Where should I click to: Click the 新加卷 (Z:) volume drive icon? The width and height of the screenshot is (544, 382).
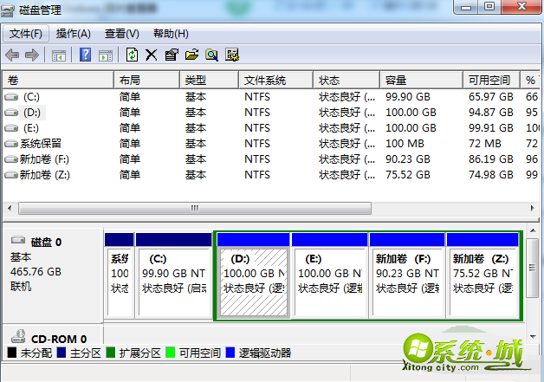[11, 175]
